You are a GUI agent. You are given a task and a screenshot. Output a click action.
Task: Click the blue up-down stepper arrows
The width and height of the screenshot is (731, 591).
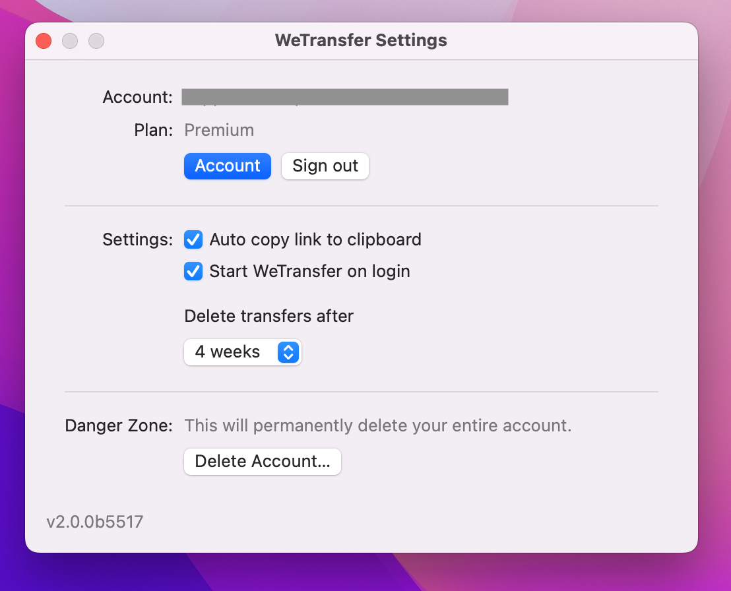coord(288,352)
